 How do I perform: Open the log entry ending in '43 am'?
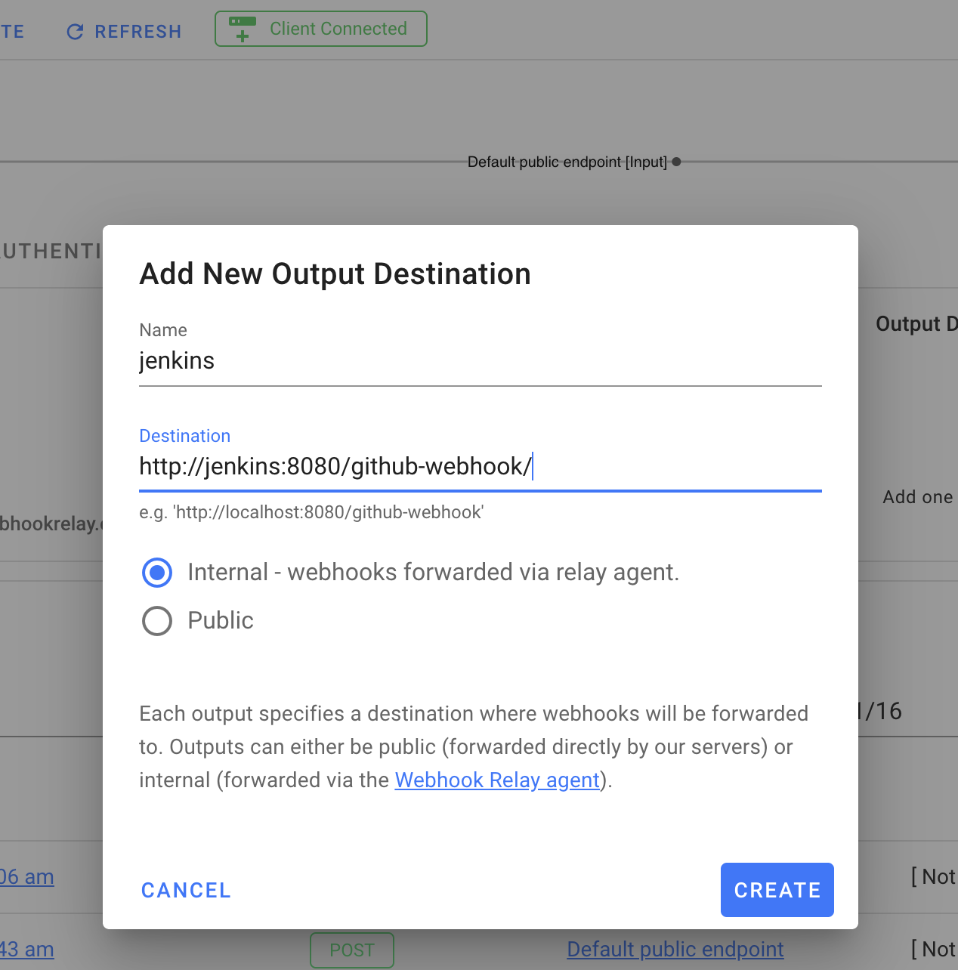click(27, 950)
